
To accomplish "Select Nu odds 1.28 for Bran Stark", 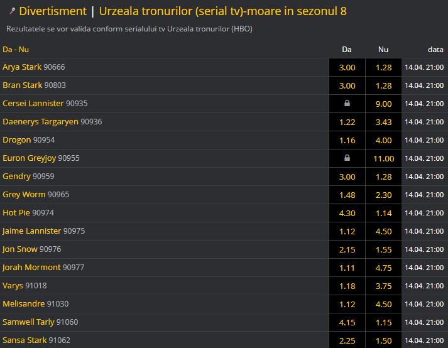I will click(x=383, y=85).
